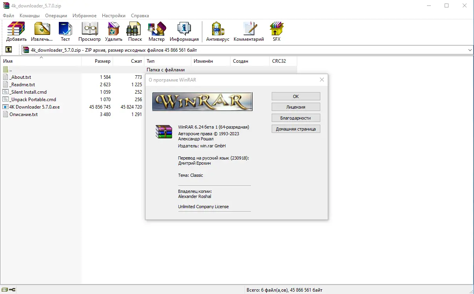Click the Удалить (Delete) toolbar icon
The height and width of the screenshot is (294, 474).
[114, 32]
